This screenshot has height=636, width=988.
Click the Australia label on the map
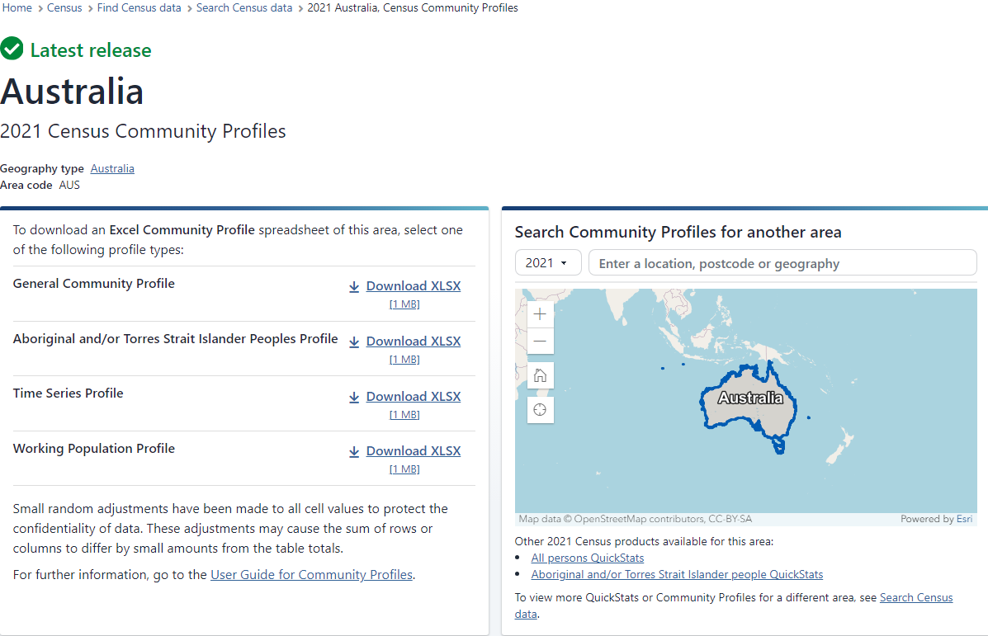pos(749,398)
